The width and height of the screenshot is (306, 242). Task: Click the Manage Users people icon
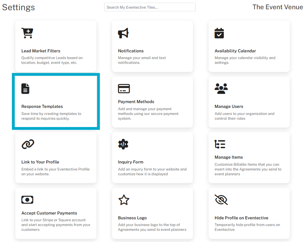pyautogui.click(x=221, y=88)
